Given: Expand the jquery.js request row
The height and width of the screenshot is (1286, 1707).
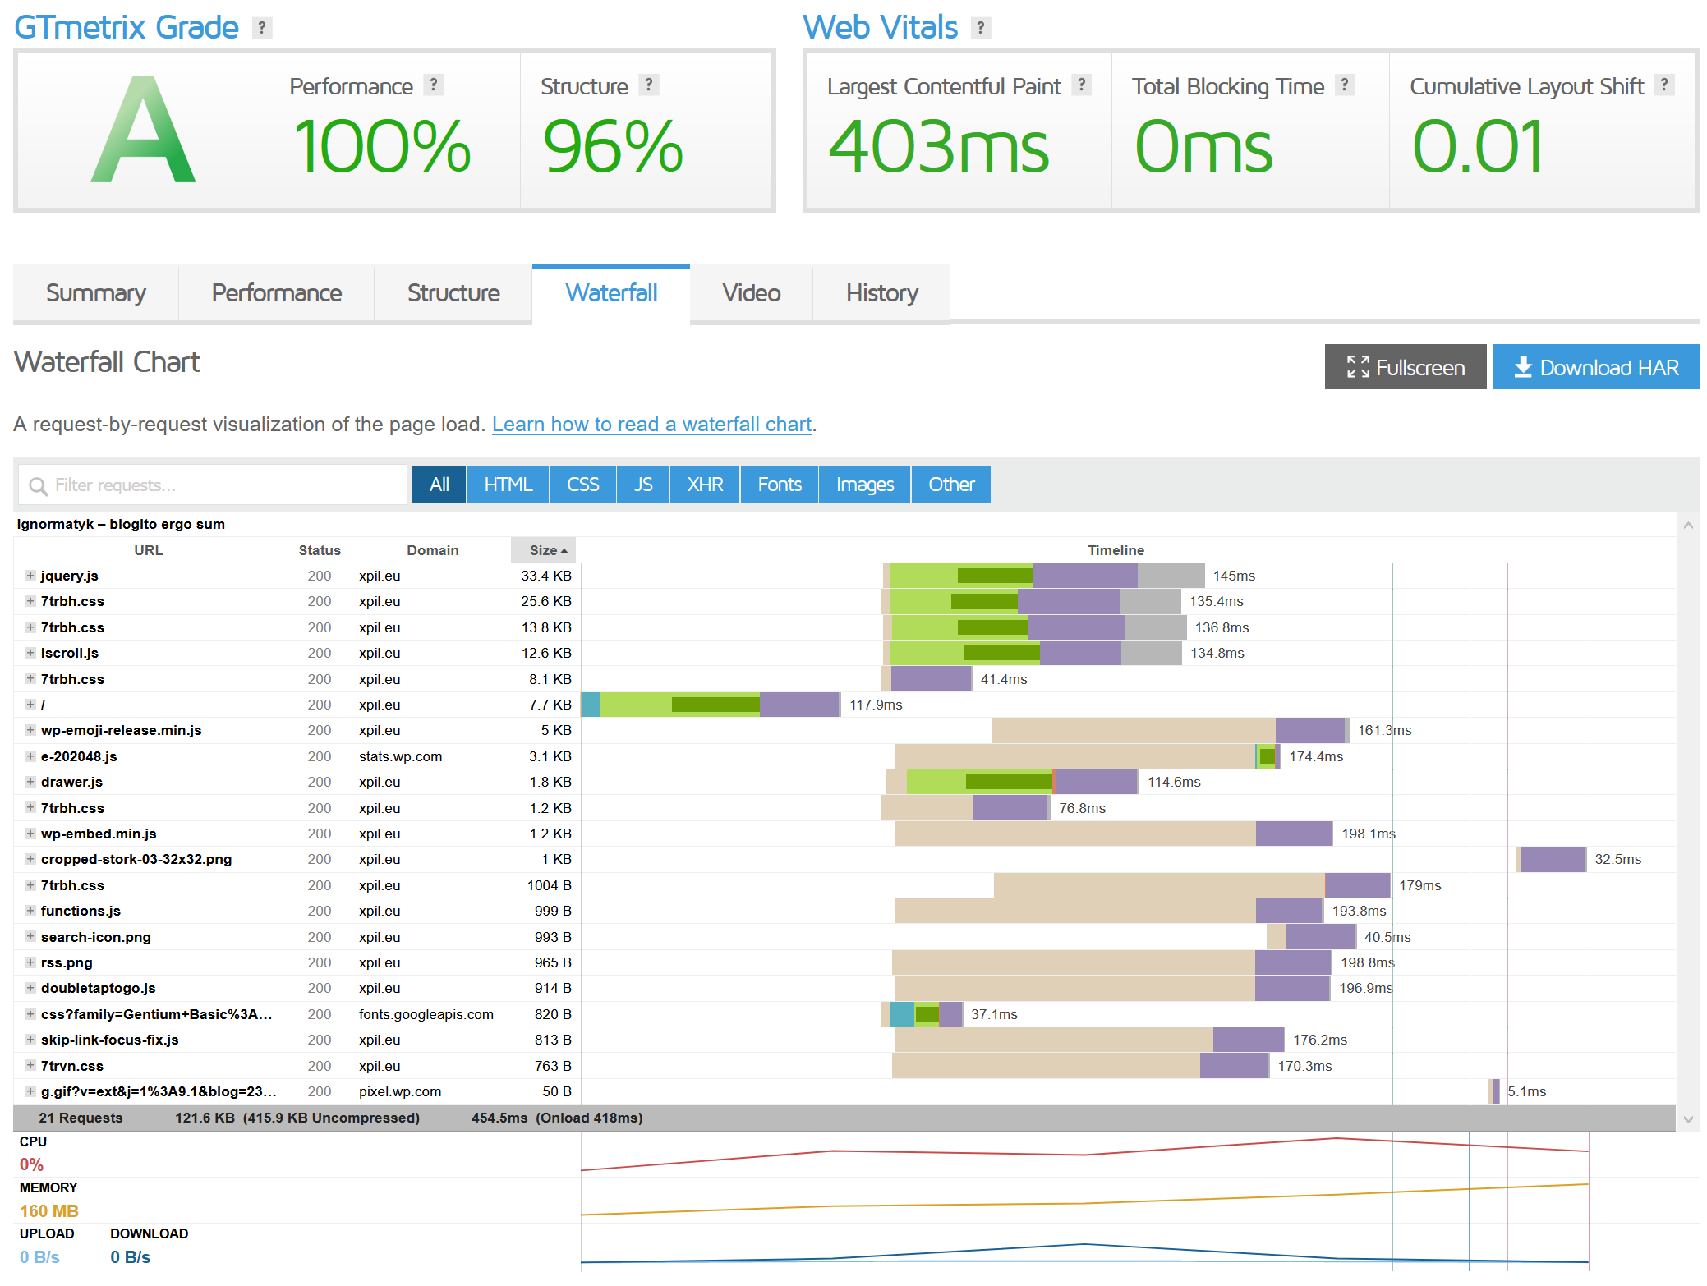Looking at the screenshot, I should coord(30,576).
